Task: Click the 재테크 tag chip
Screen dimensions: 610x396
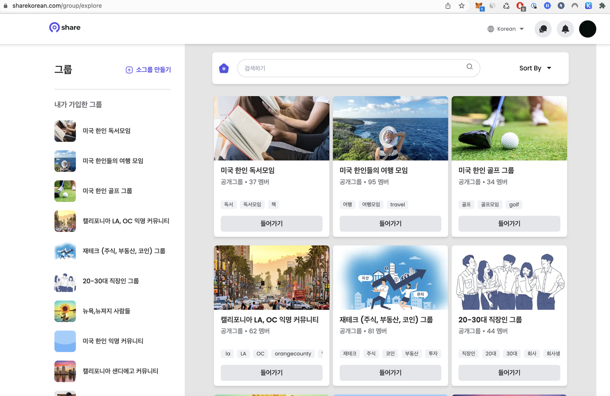Action: (350, 354)
